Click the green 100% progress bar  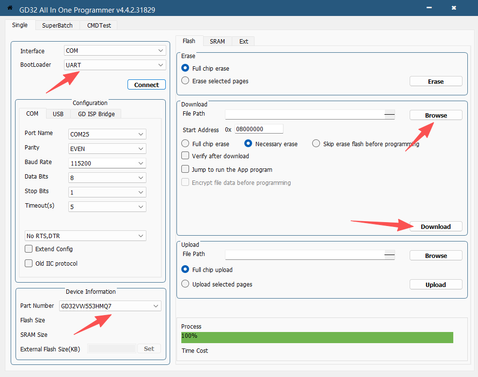pyautogui.click(x=317, y=337)
